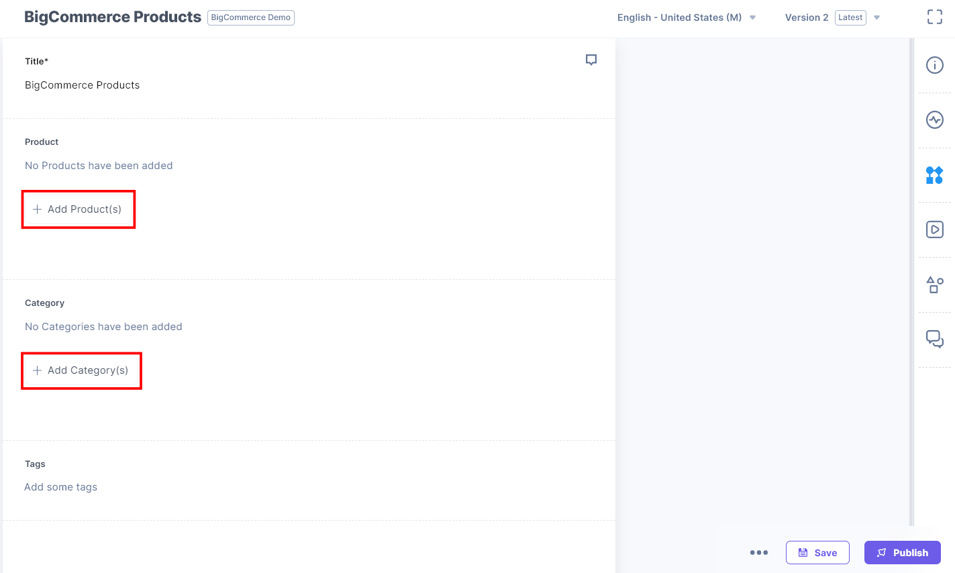Click the Save button

click(817, 553)
